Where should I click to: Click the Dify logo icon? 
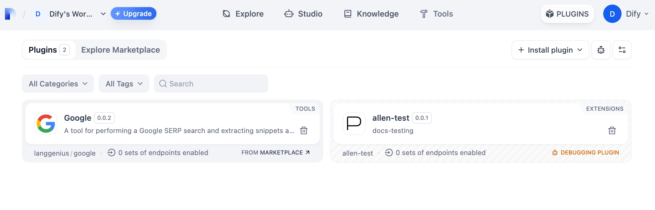(10, 14)
